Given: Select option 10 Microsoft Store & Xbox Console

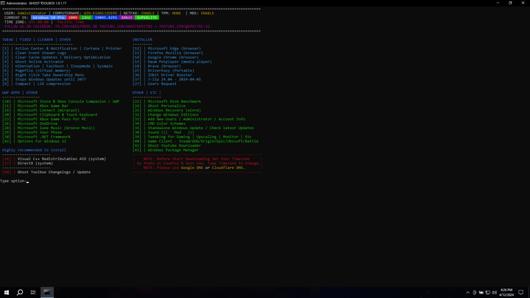Looking at the screenshot, I should click(61, 101).
